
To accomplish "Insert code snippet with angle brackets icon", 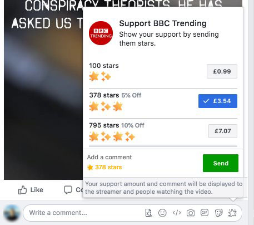I will [x=177, y=213].
